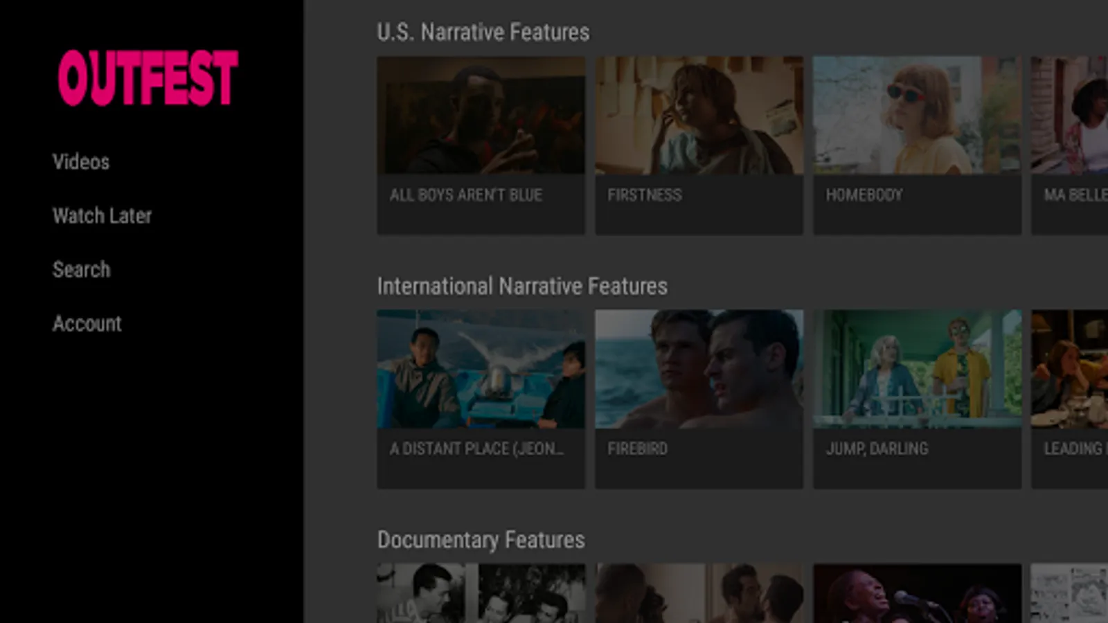Click the 'FIREBIRD' title text
The height and width of the screenshot is (623, 1108).
coord(638,449)
